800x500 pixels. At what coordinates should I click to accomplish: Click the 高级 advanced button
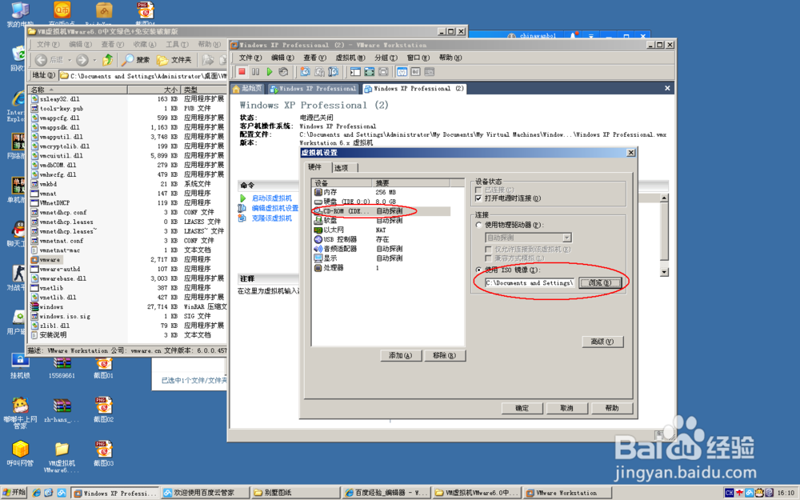(602, 342)
